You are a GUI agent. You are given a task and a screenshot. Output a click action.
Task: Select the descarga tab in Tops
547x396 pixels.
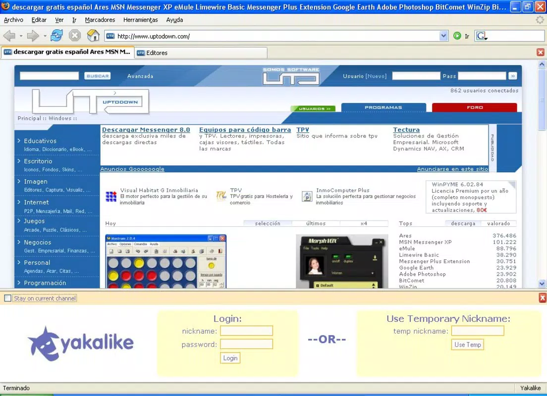463,223
